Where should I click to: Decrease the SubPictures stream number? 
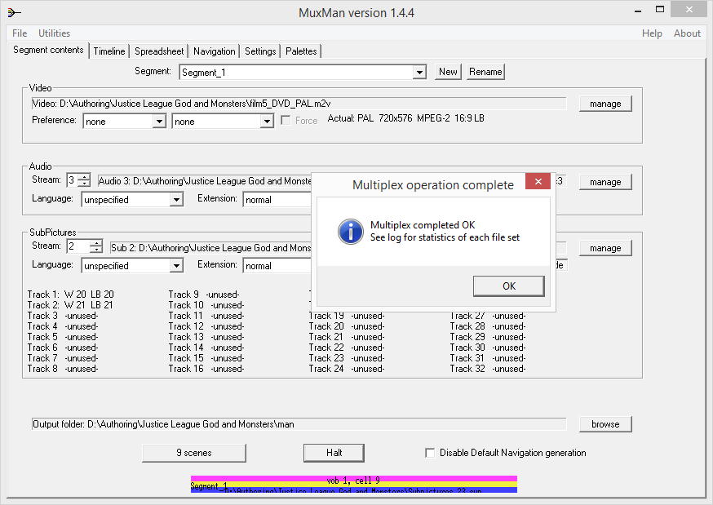pos(96,250)
